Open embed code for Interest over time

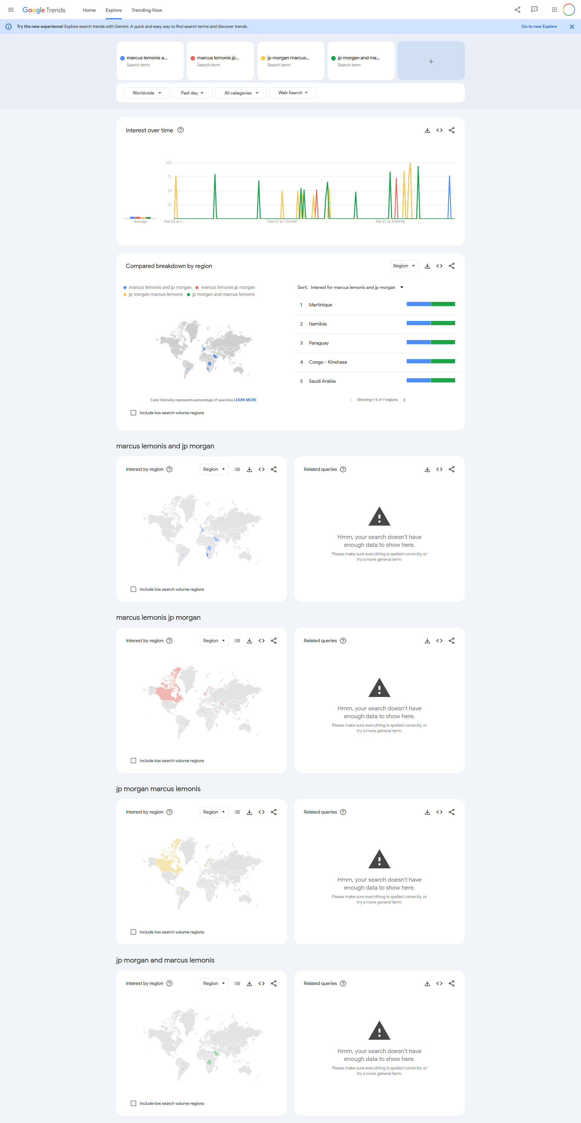[439, 130]
